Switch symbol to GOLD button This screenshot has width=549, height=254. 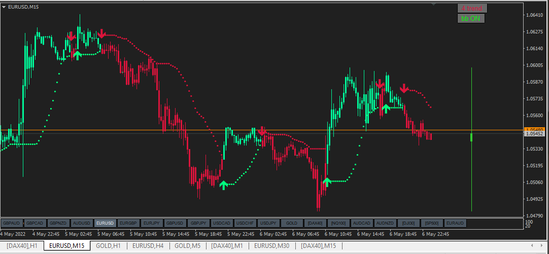292,223
